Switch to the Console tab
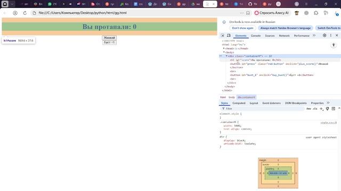Screen dimensions: 341x191 (x=256, y=36)
